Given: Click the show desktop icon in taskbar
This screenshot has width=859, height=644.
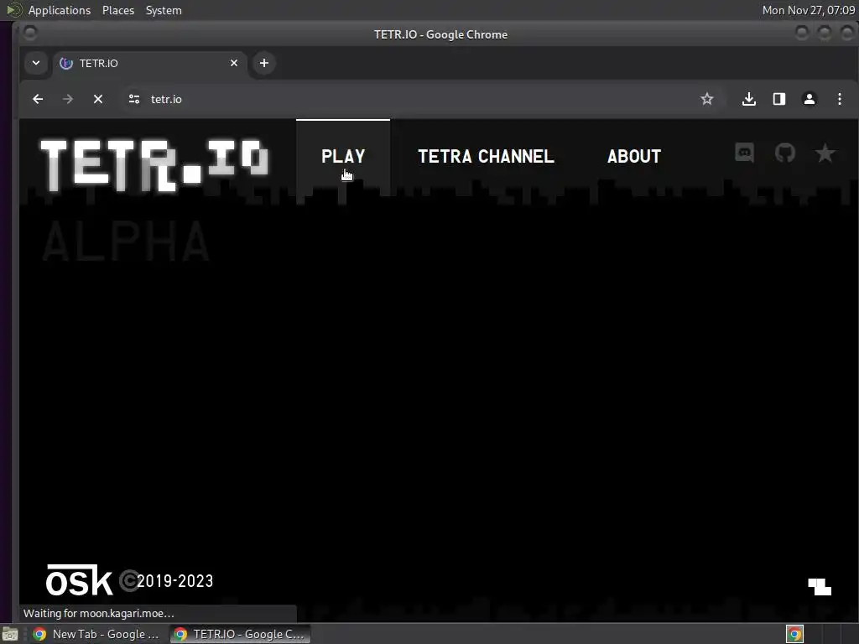Looking at the screenshot, I should (10, 634).
